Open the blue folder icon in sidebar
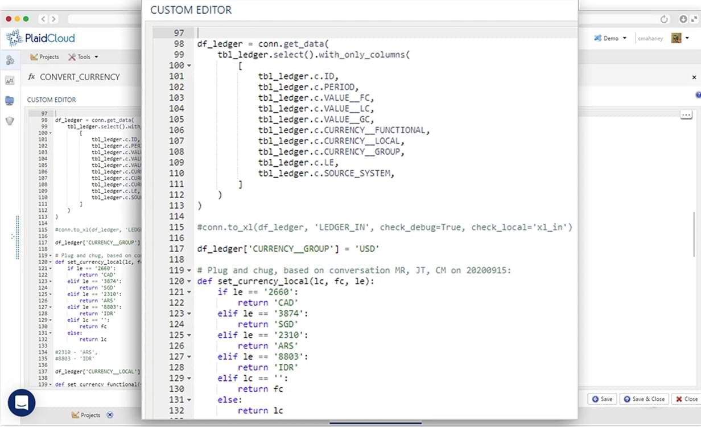Screen dimensions: 701x427 tap(10, 101)
